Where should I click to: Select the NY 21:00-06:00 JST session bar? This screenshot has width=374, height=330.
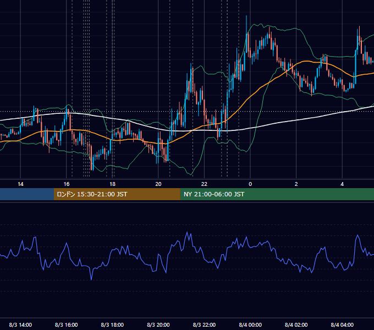click(x=277, y=194)
